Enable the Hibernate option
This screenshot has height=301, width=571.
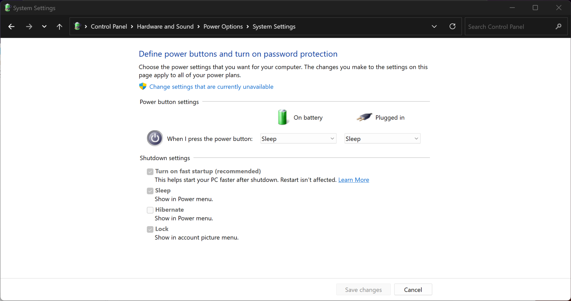(x=150, y=210)
